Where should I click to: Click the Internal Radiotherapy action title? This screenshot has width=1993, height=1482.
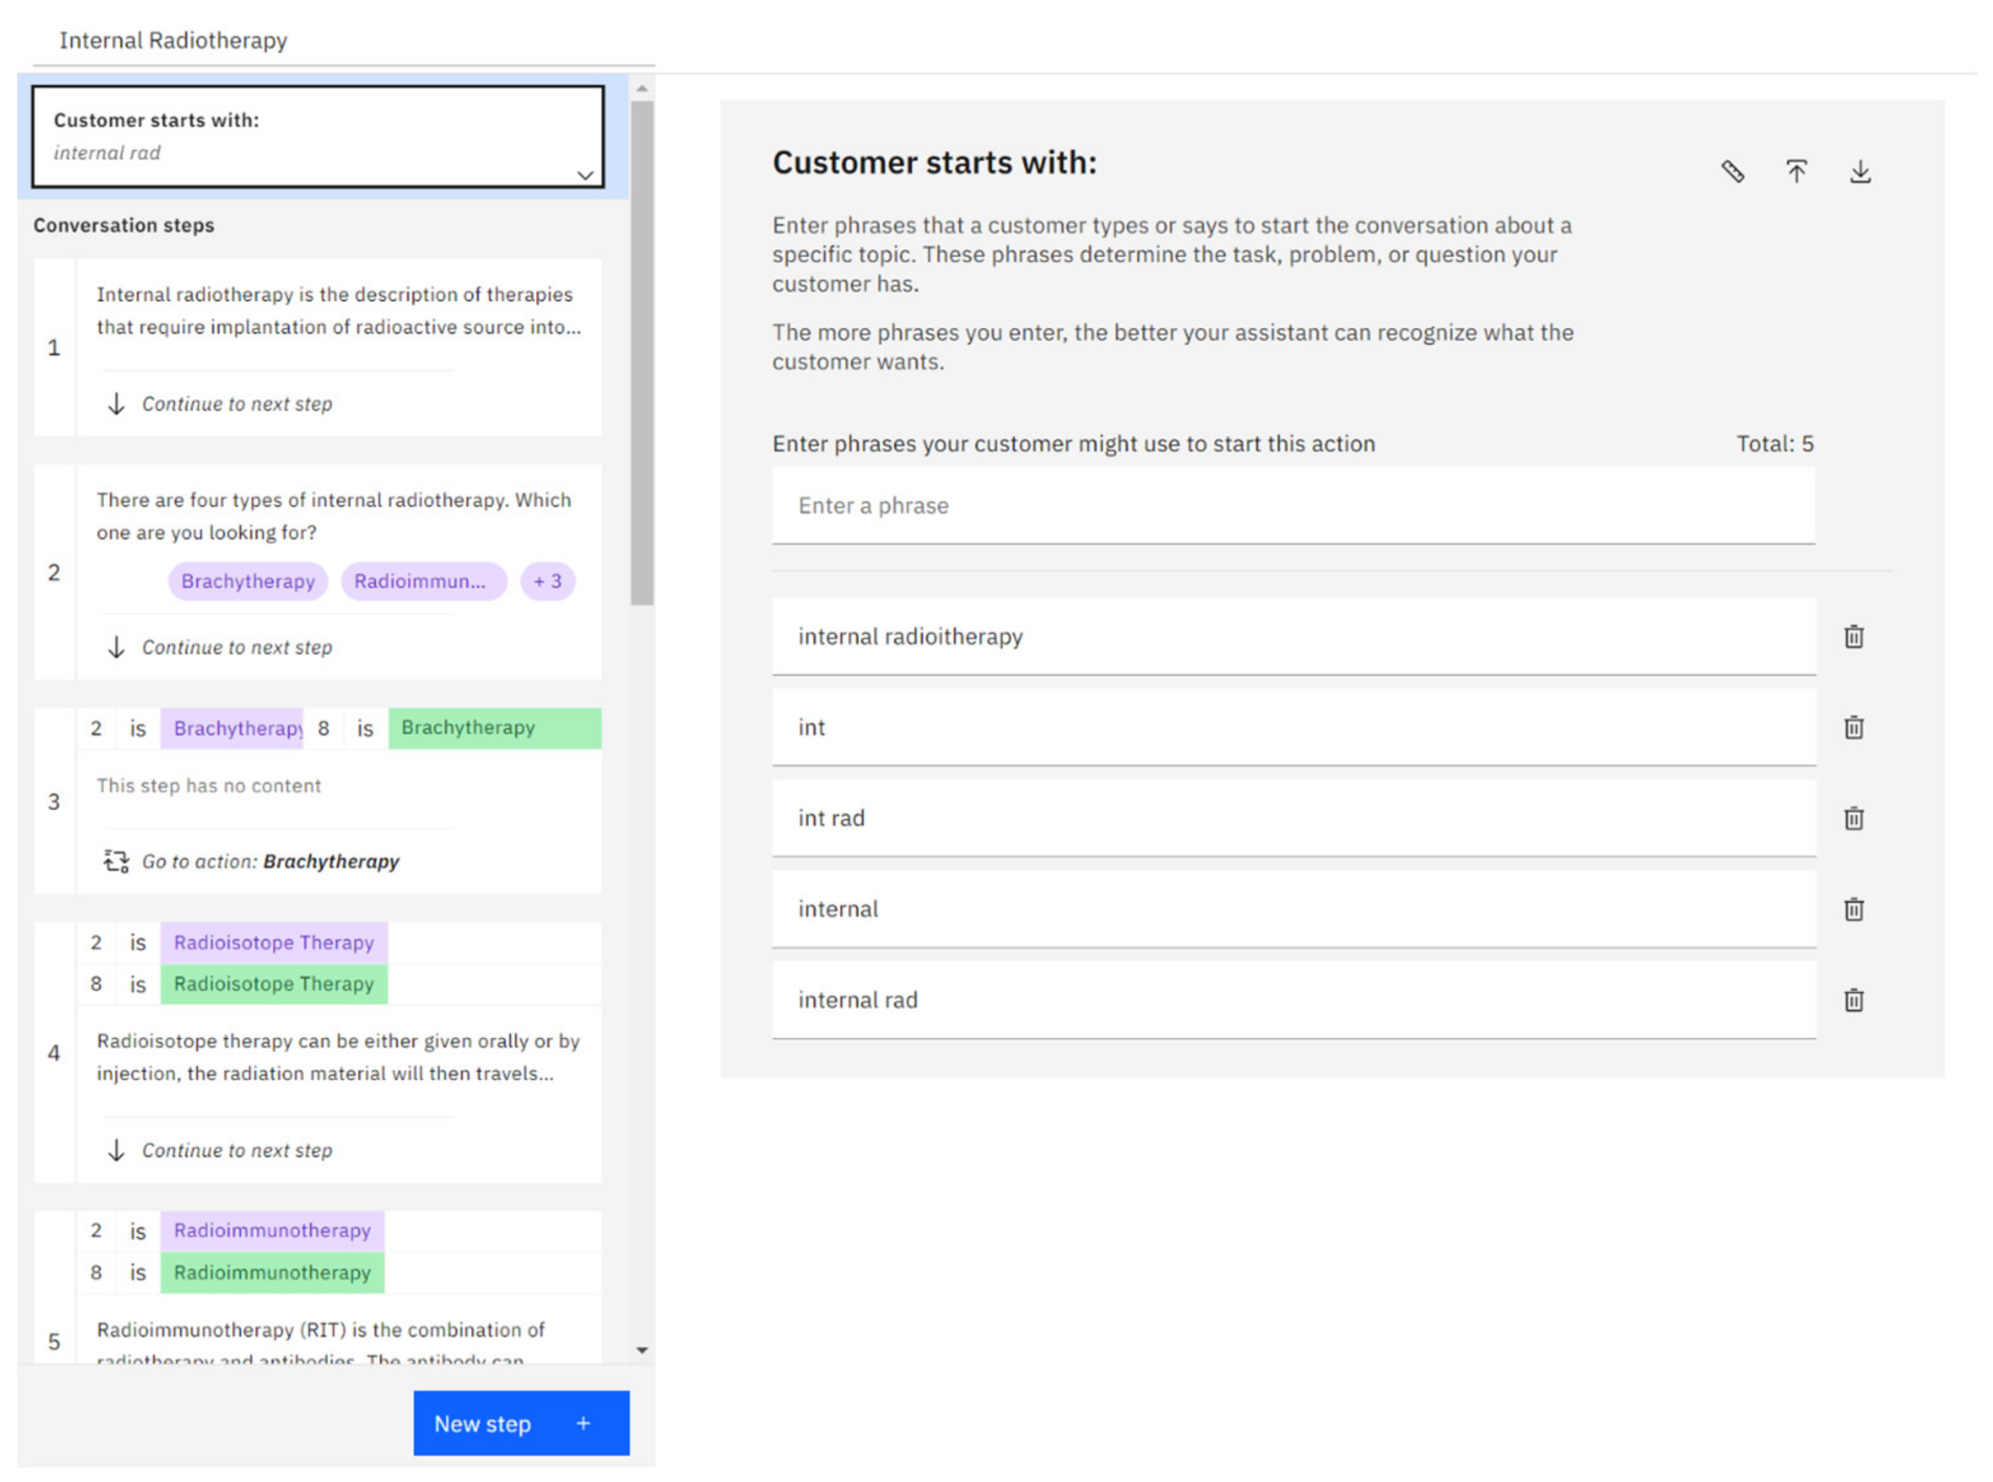[x=173, y=40]
